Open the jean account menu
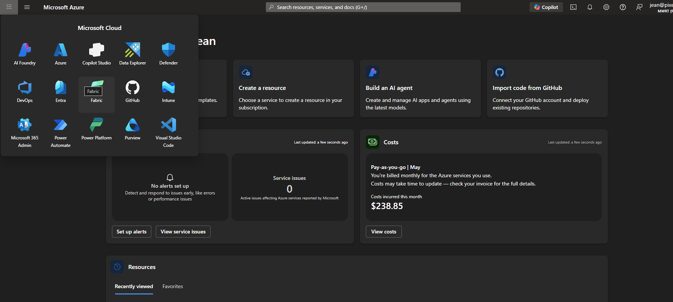 (x=661, y=7)
